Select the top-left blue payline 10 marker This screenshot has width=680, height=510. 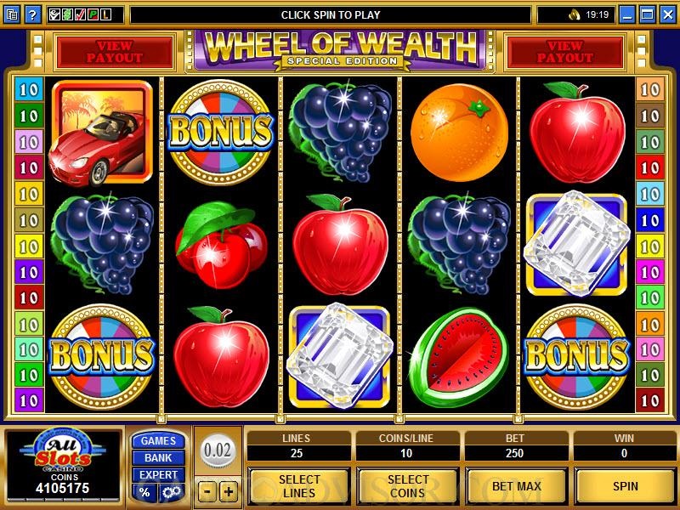(x=29, y=90)
